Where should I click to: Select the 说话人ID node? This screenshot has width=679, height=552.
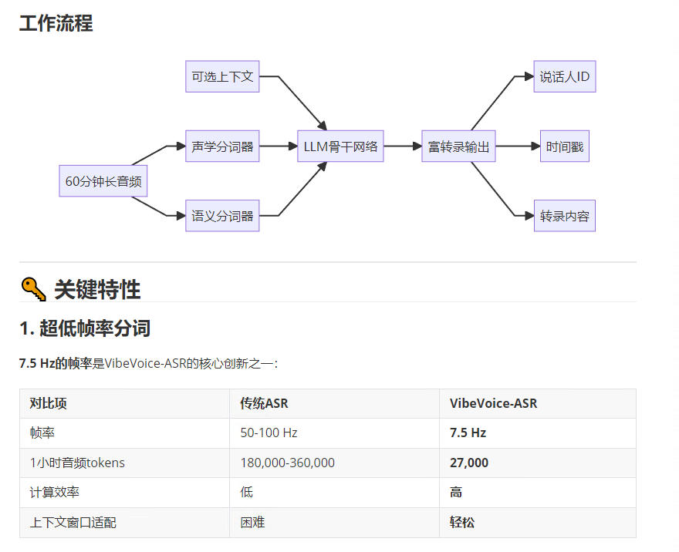click(x=565, y=76)
